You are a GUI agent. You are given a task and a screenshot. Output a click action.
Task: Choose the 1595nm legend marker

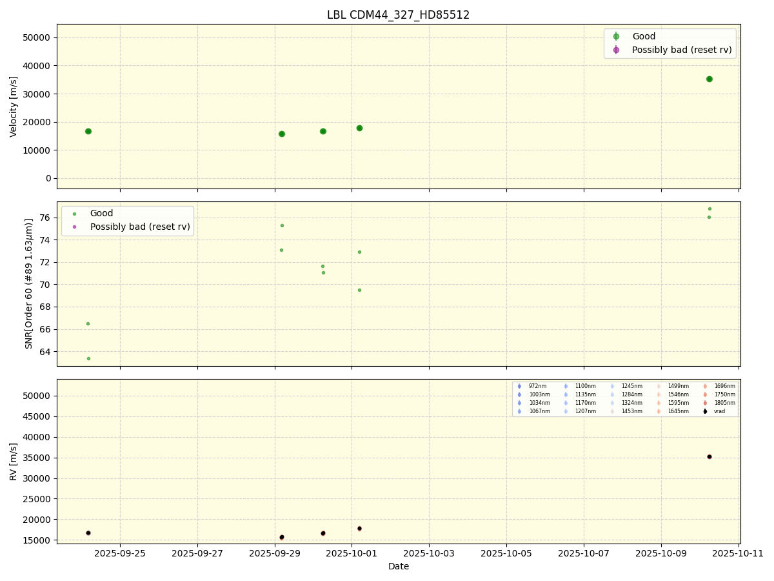pyautogui.click(x=659, y=403)
